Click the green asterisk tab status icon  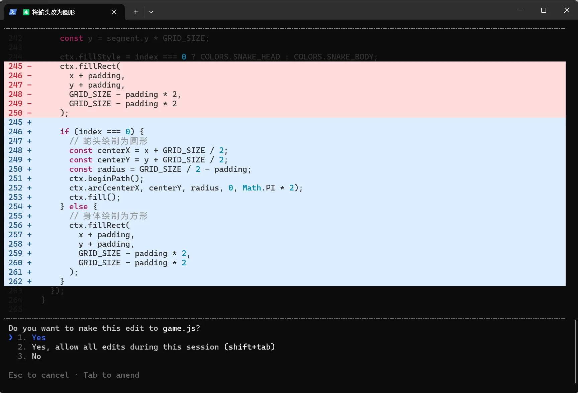point(26,12)
